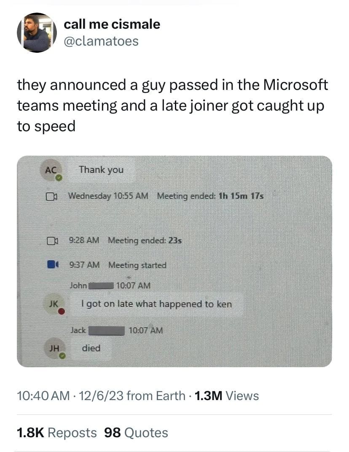The image size is (349, 452).
Task: Open the 10:40 AM tweet timestamp
Action: tap(43, 395)
